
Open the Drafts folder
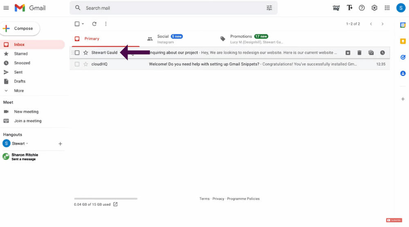(32, 81)
